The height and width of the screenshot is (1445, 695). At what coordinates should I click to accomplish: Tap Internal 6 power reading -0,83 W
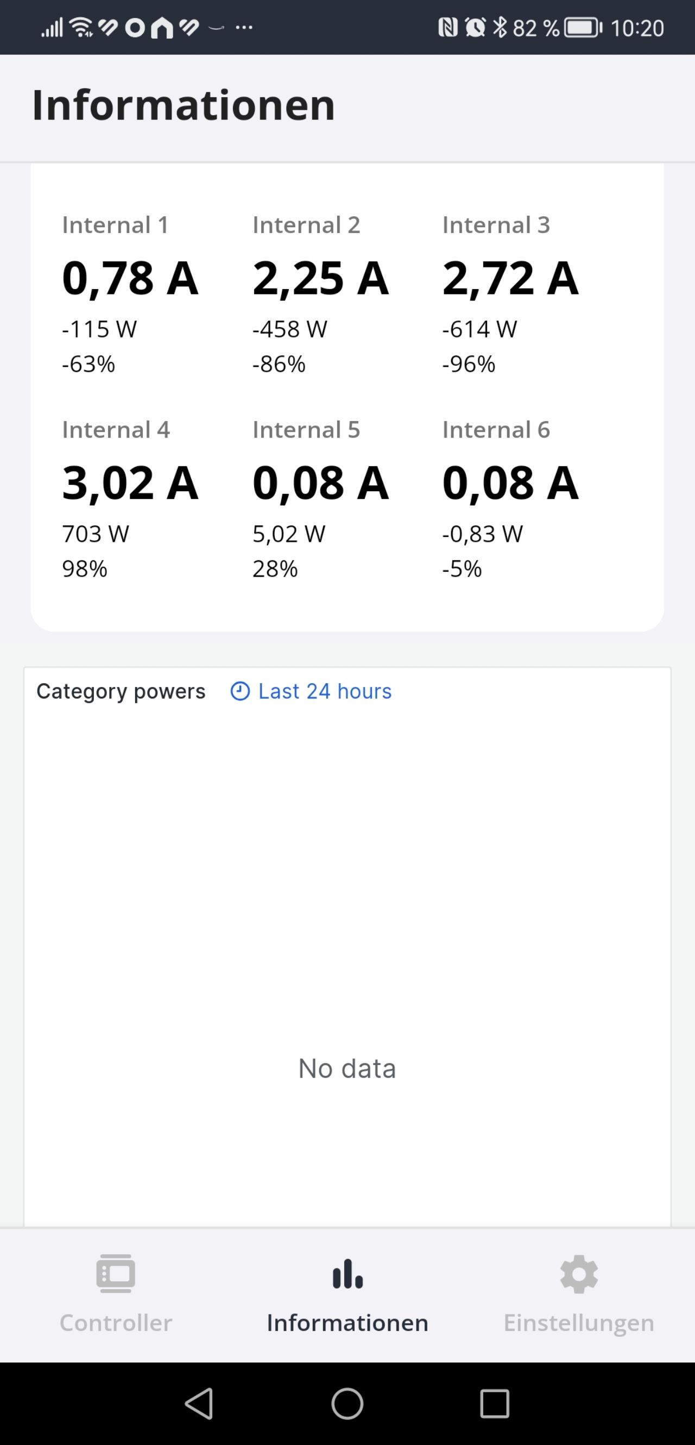482,534
